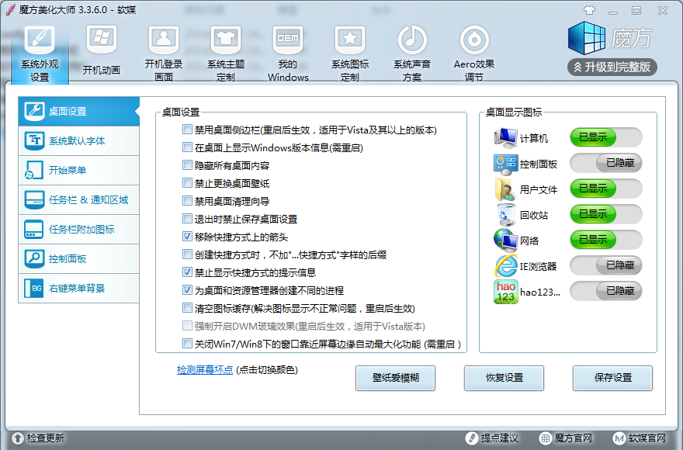Click 保存设置 to save settings
Viewport: 683px width, 450px height.
[613, 378]
